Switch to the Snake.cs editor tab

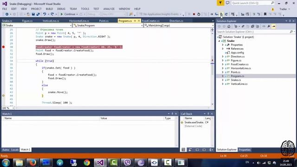[7, 21]
